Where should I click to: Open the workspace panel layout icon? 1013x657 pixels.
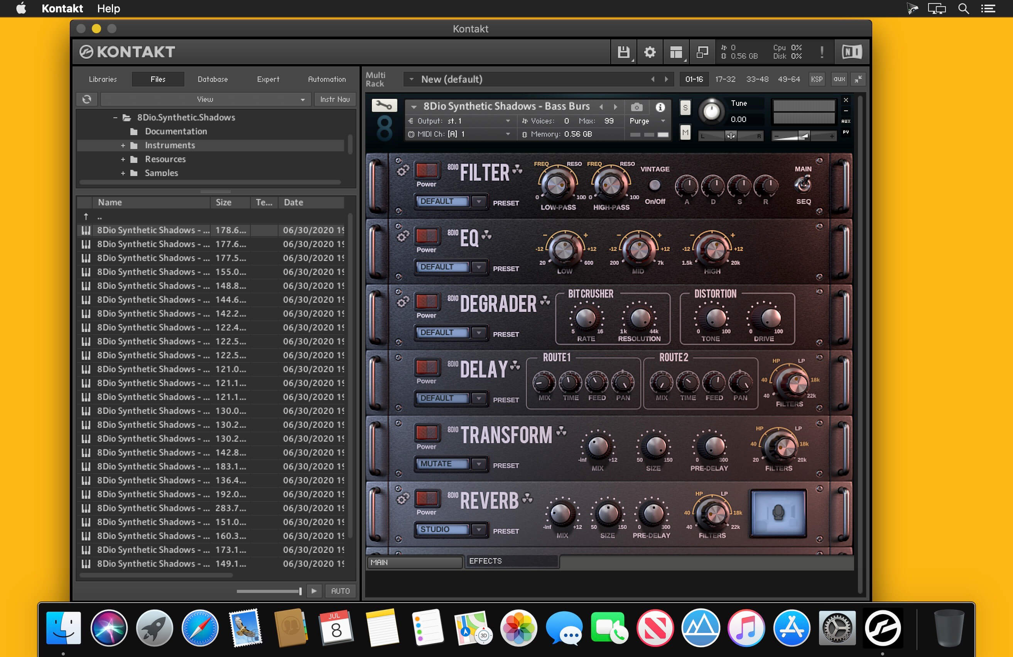point(676,52)
